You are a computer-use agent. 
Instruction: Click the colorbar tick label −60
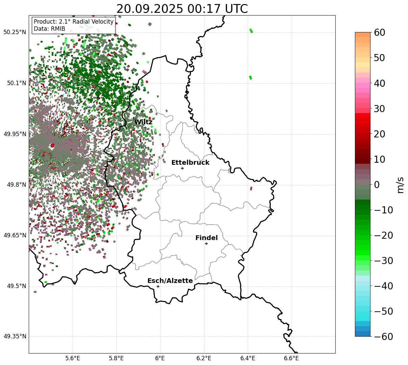(383, 336)
